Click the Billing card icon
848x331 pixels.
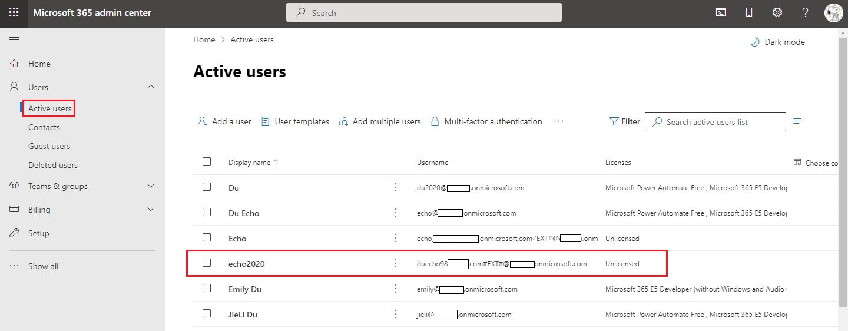[x=14, y=210]
